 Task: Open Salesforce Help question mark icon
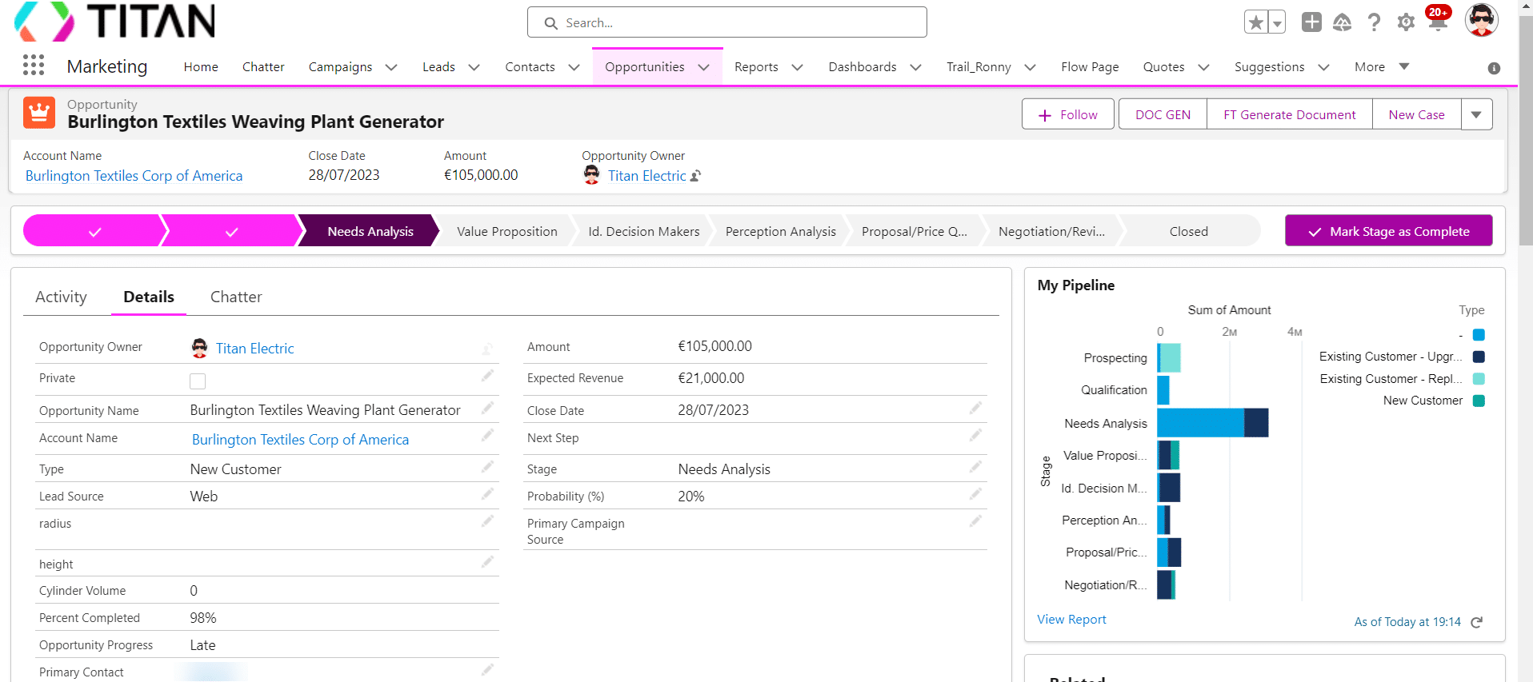click(1374, 22)
